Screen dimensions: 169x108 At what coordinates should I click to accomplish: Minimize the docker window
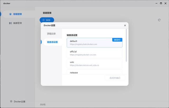click(x=156, y=3)
